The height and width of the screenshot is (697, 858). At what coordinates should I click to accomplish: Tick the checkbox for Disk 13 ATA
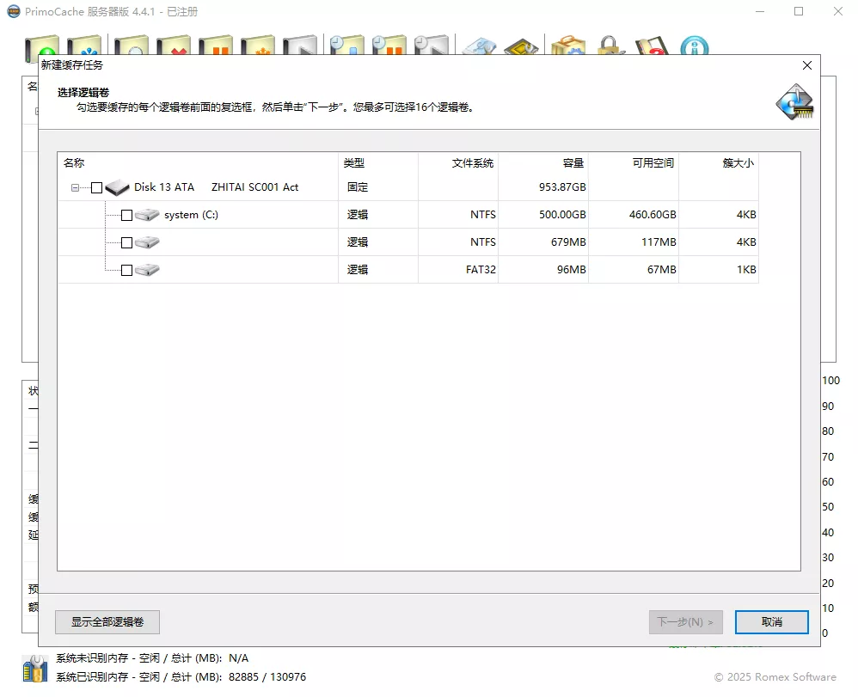[96, 188]
